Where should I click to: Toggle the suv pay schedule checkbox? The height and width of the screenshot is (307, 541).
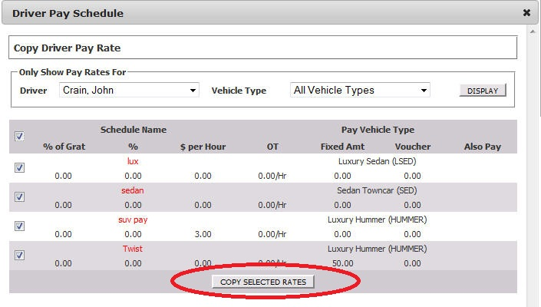click(20, 226)
